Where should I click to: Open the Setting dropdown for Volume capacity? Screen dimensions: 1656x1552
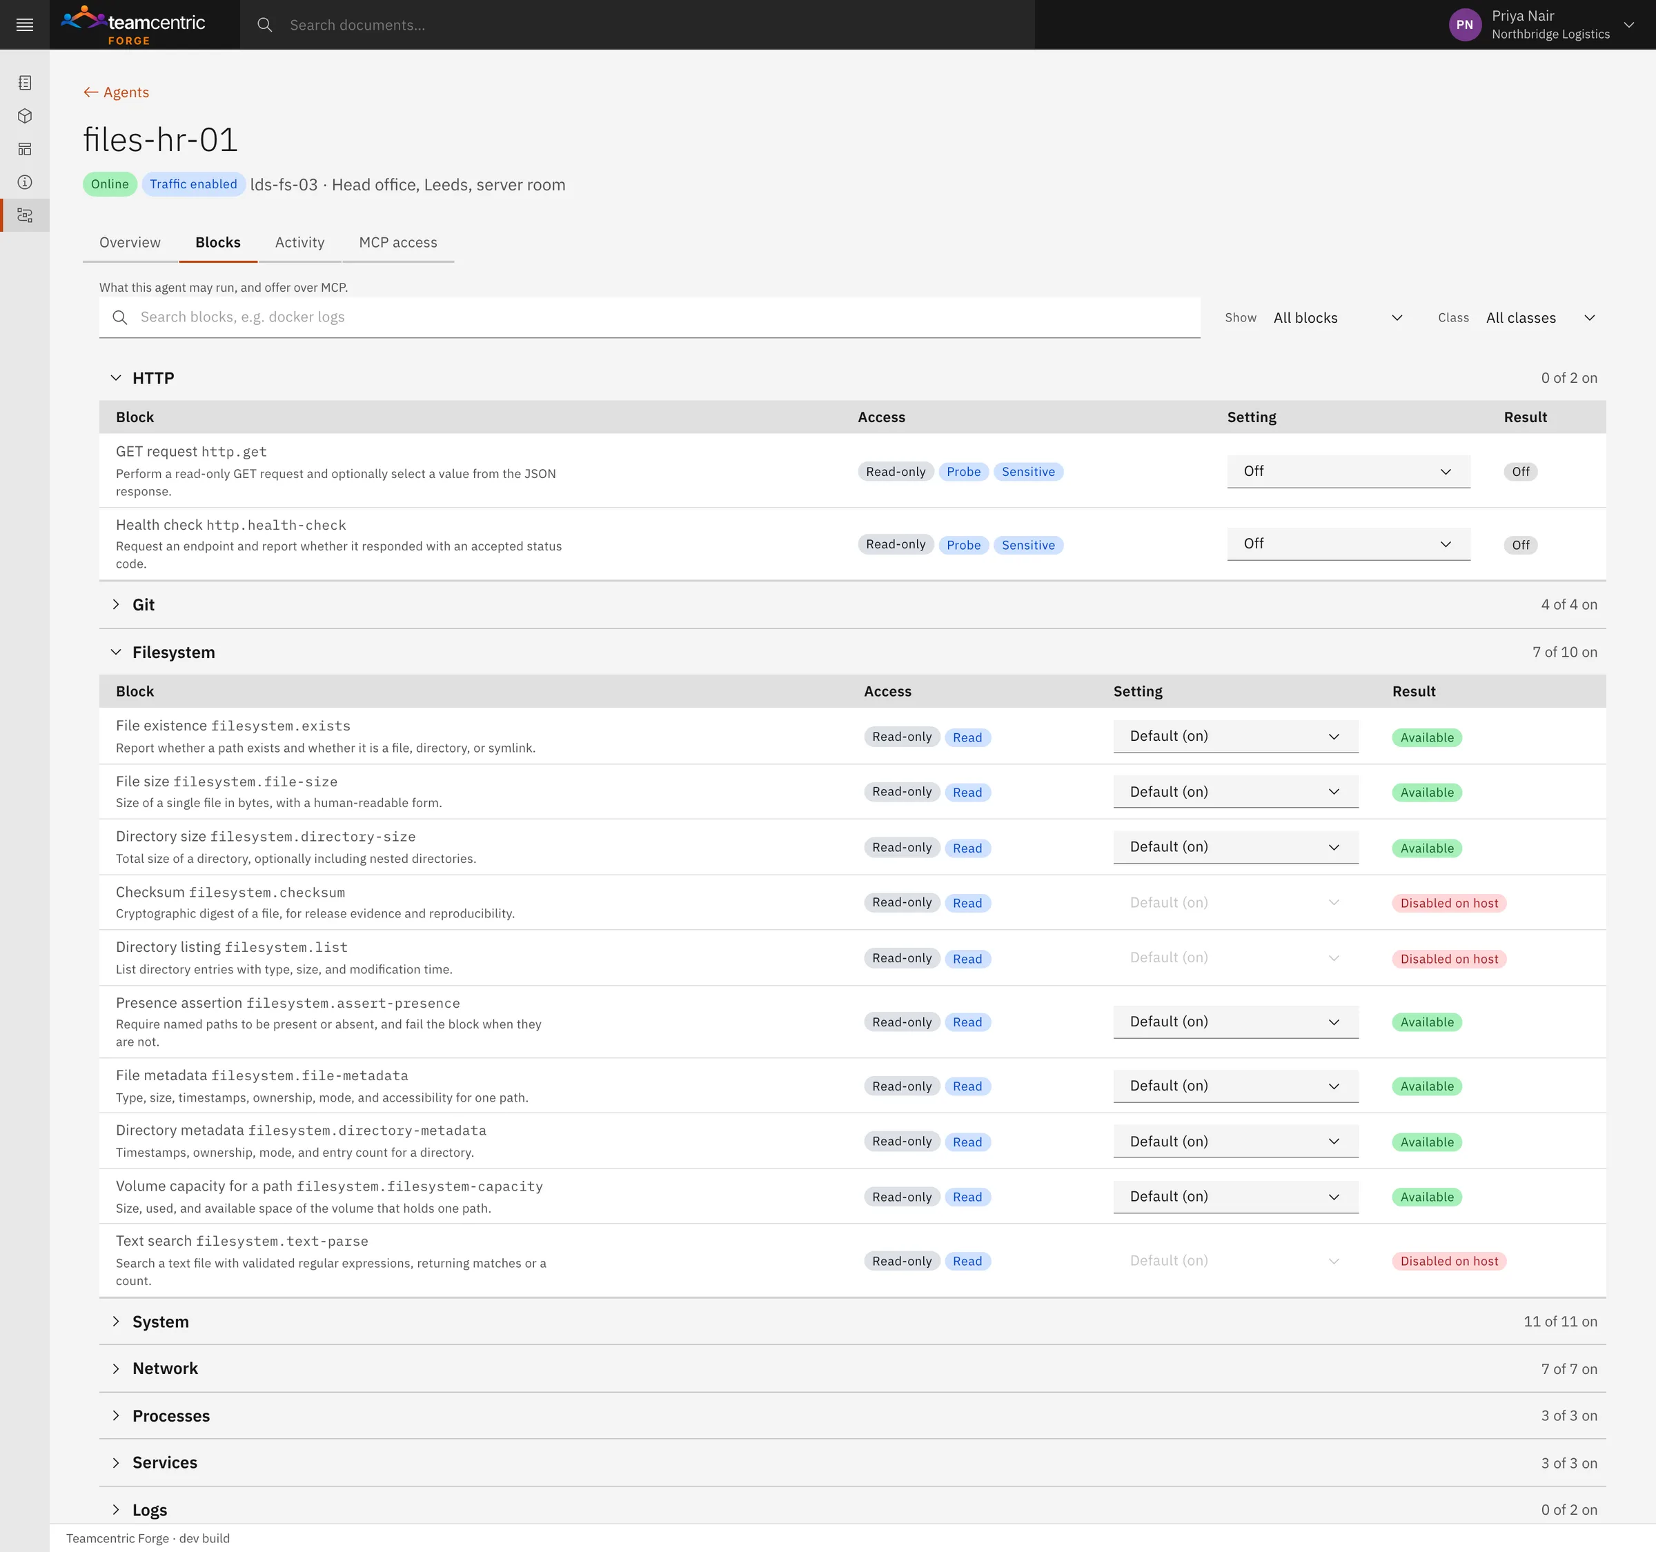(x=1235, y=1197)
